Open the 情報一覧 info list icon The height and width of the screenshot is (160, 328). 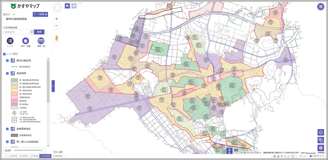click(x=41, y=41)
